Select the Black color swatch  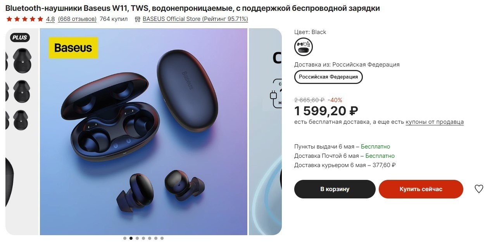tap(304, 47)
